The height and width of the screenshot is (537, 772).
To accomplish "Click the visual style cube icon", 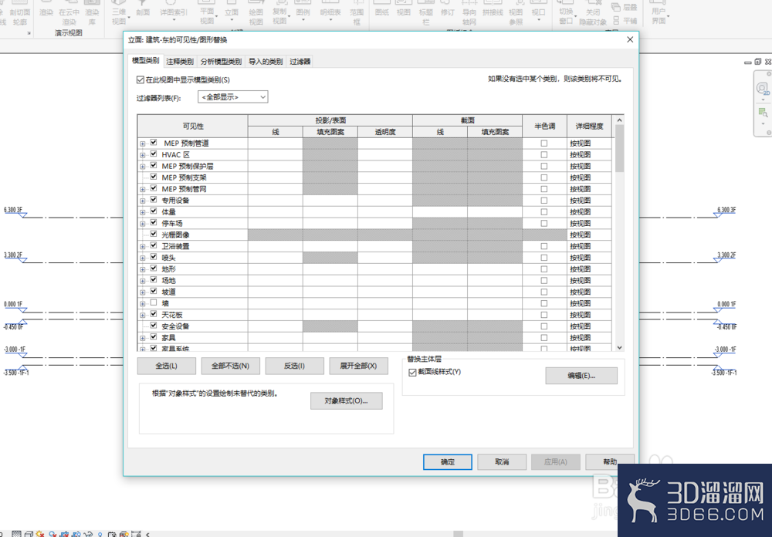I will click(x=29, y=534).
